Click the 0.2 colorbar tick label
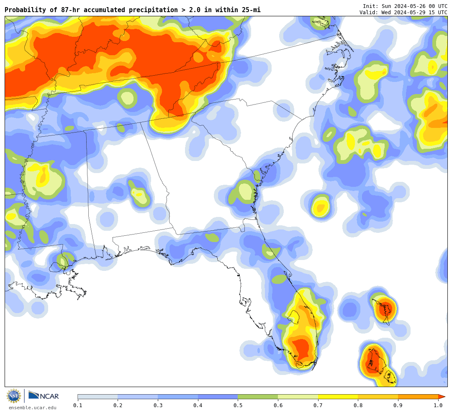This screenshot has width=452, height=413. coord(118,405)
